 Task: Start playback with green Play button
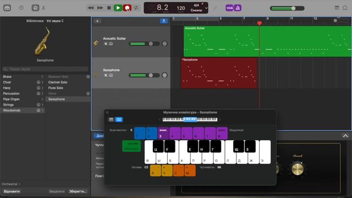point(118,8)
